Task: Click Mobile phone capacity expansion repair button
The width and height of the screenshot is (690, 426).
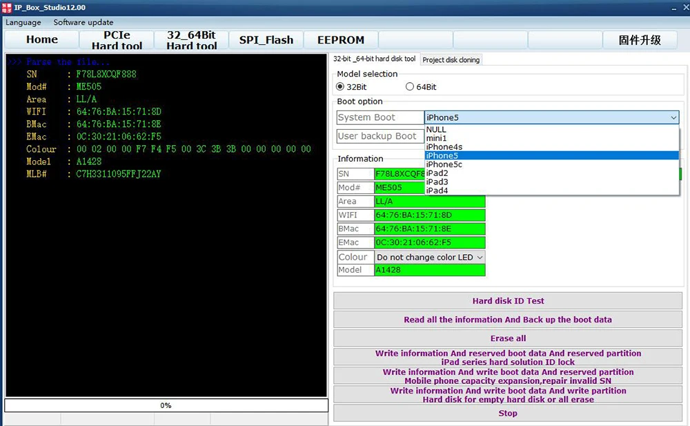Action: (x=508, y=376)
